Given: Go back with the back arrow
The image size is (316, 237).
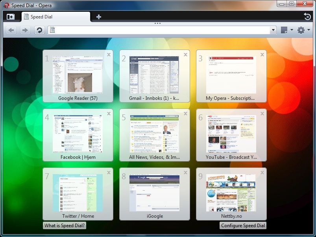Looking at the screenshot, I should [x=11, y=30].
